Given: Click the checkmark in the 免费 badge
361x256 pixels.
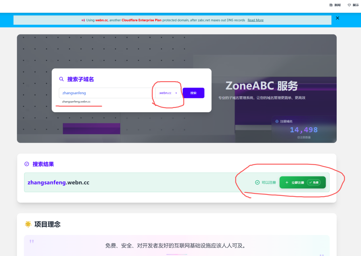Looking at the screenshot, I should 311,182.
